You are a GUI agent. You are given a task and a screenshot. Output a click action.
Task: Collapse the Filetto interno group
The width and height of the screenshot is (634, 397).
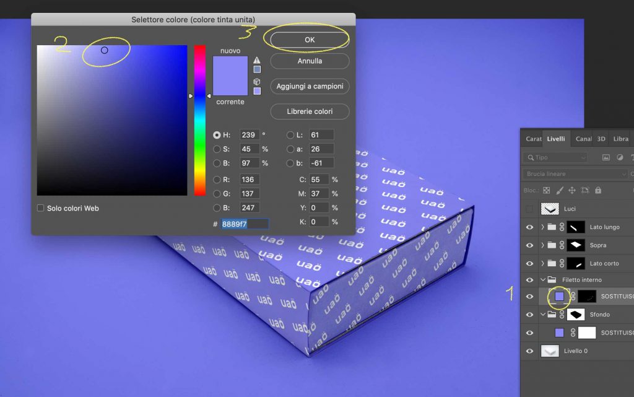click(x=542, y=280)
